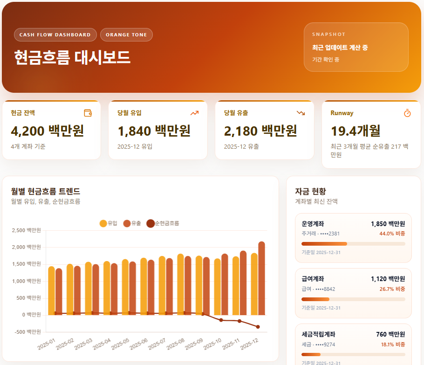Screen dimensions: 424x365
Task: Click the 순현금흐름 data point at 2025-10
Action: (x=221, y=320)
